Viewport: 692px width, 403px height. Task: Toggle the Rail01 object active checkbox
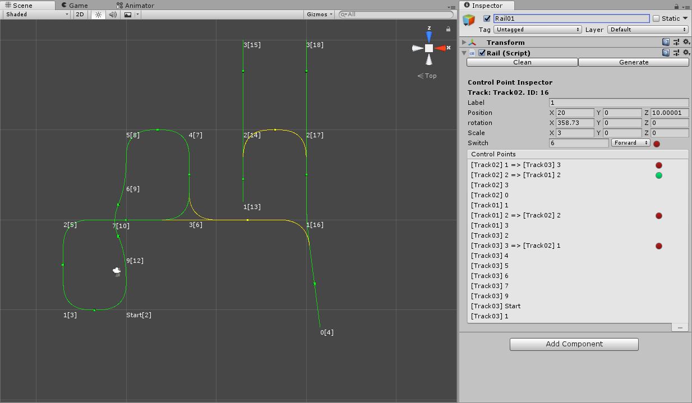(x=487, y=18)
